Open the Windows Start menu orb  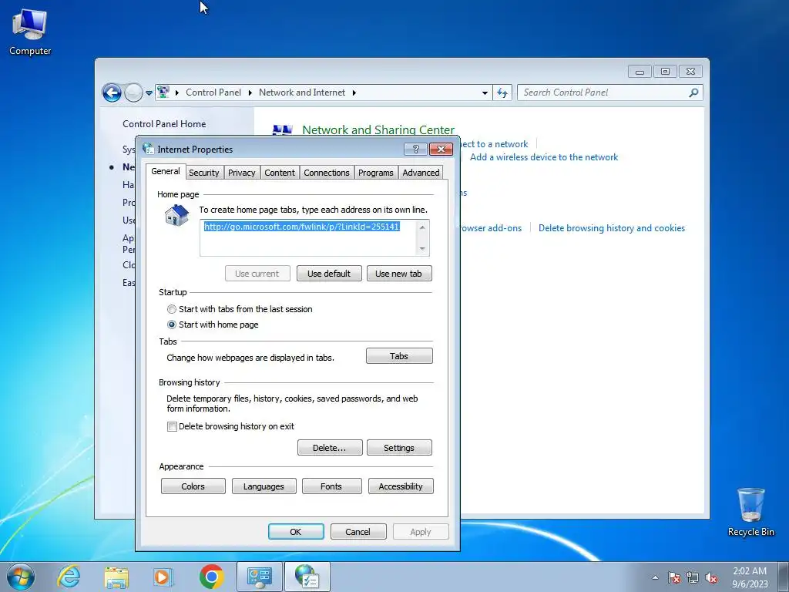pos(21,577)
